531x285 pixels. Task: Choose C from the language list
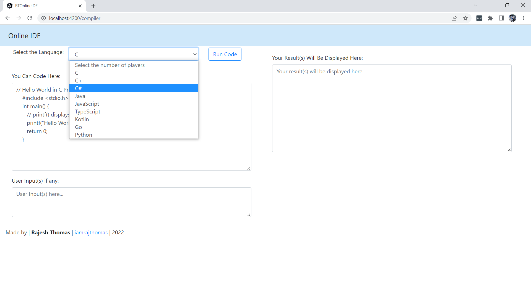point(134,73)
